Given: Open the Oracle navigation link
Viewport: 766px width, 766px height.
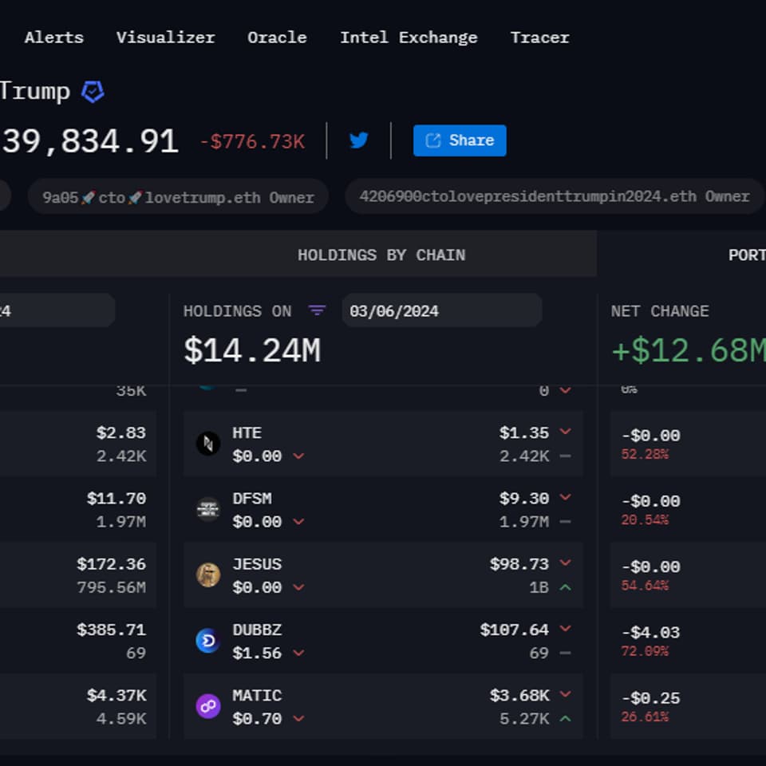Looking at the screenshot, I should coord(277,38).
